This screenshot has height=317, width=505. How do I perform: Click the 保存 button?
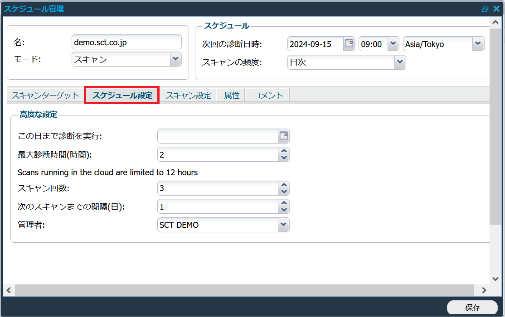coord(472,307)
